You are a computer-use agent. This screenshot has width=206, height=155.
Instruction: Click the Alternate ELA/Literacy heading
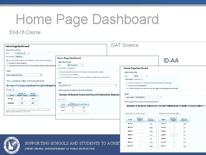click(135, 113)
